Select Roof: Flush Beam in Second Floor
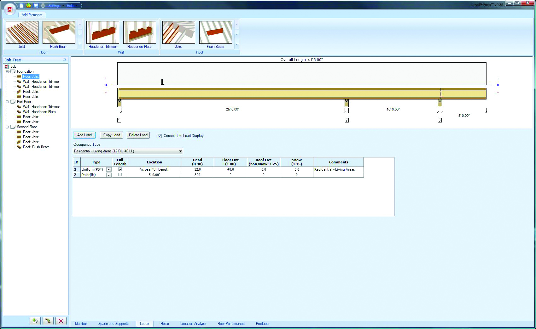The width and height of the screenshot is (536, 329). pos(36,147)
